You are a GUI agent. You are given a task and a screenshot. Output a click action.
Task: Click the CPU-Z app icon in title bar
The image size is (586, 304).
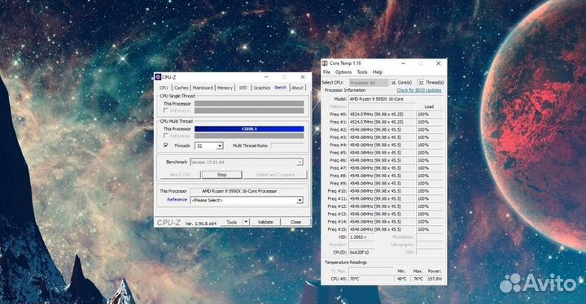[x=158, y=77]
